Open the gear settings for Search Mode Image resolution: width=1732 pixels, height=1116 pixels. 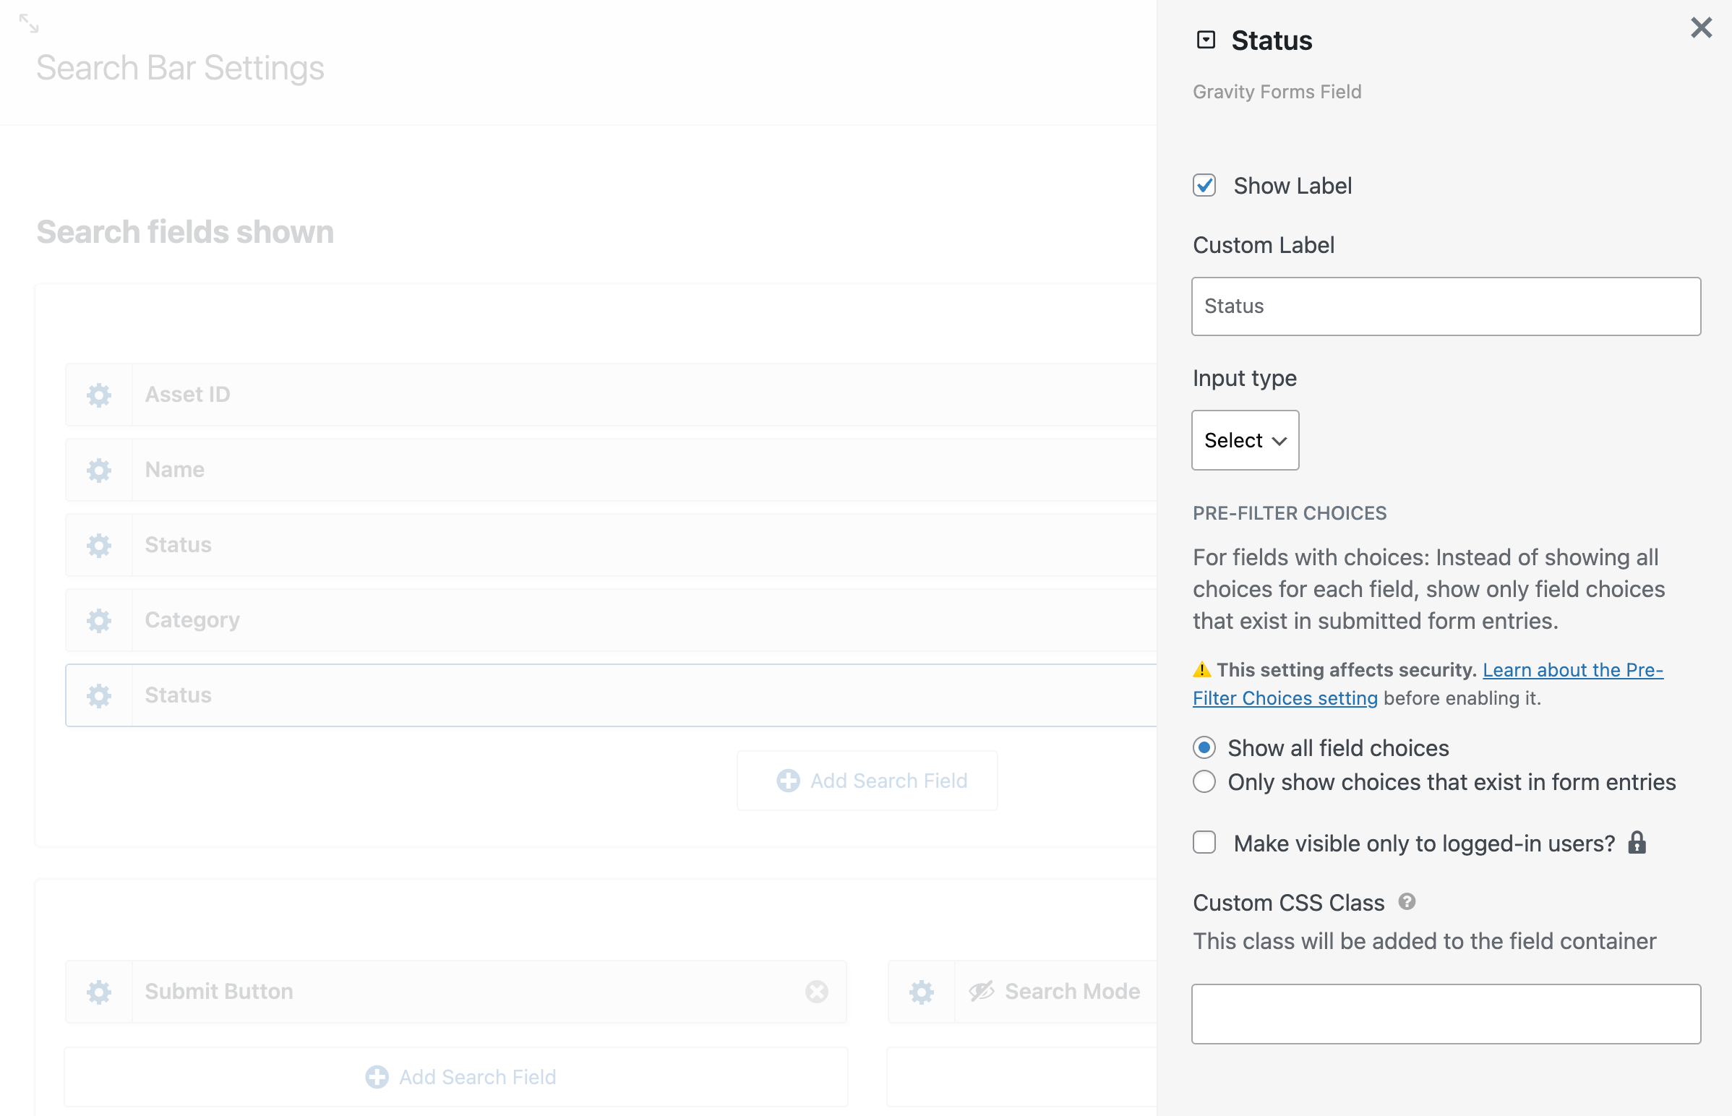coord(922,992)
